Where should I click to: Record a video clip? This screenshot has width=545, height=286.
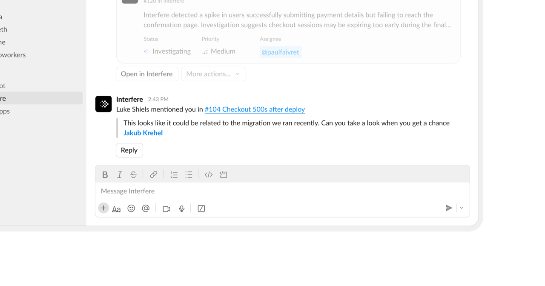(x=166, y=209)
